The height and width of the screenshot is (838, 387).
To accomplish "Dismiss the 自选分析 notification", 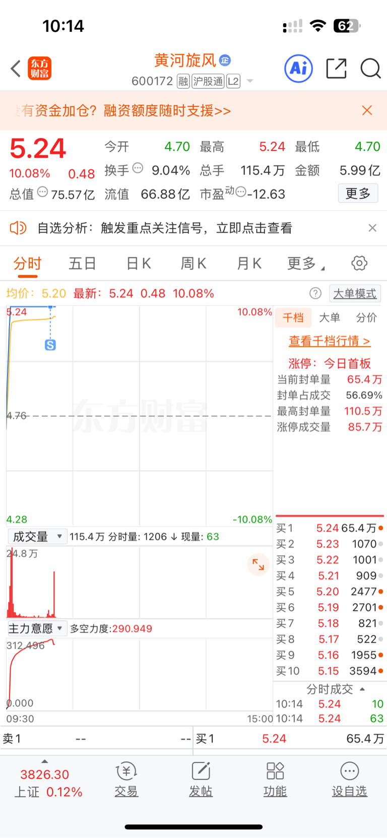I will [x=372, y=228].
